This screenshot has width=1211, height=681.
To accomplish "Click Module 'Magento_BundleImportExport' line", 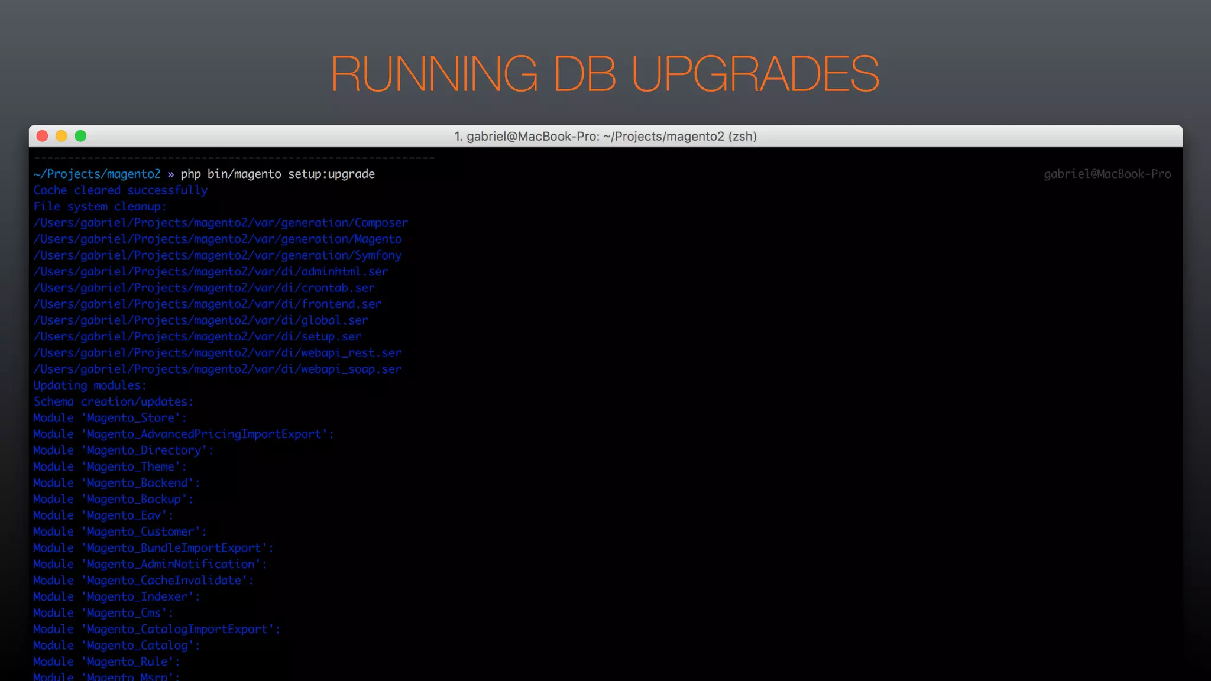I will coord(154,548).
